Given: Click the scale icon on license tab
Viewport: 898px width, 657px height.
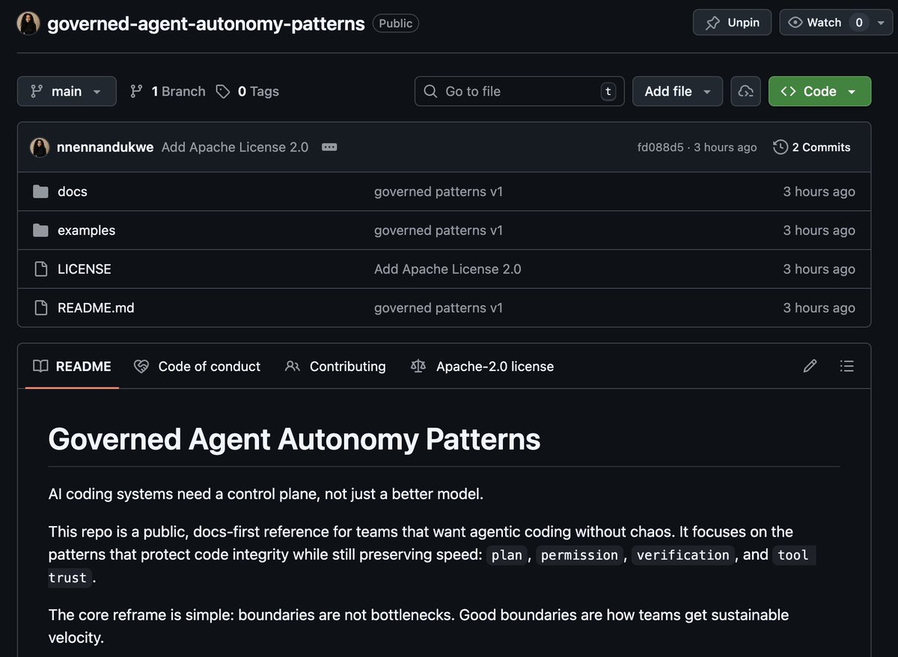Looking at the screenshot, I should click(418, 367).
